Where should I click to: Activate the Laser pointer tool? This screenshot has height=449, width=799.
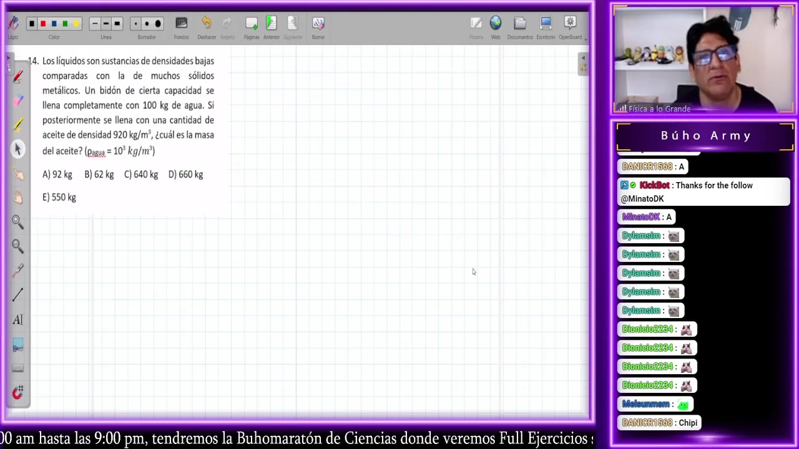[x=17, y=270]
